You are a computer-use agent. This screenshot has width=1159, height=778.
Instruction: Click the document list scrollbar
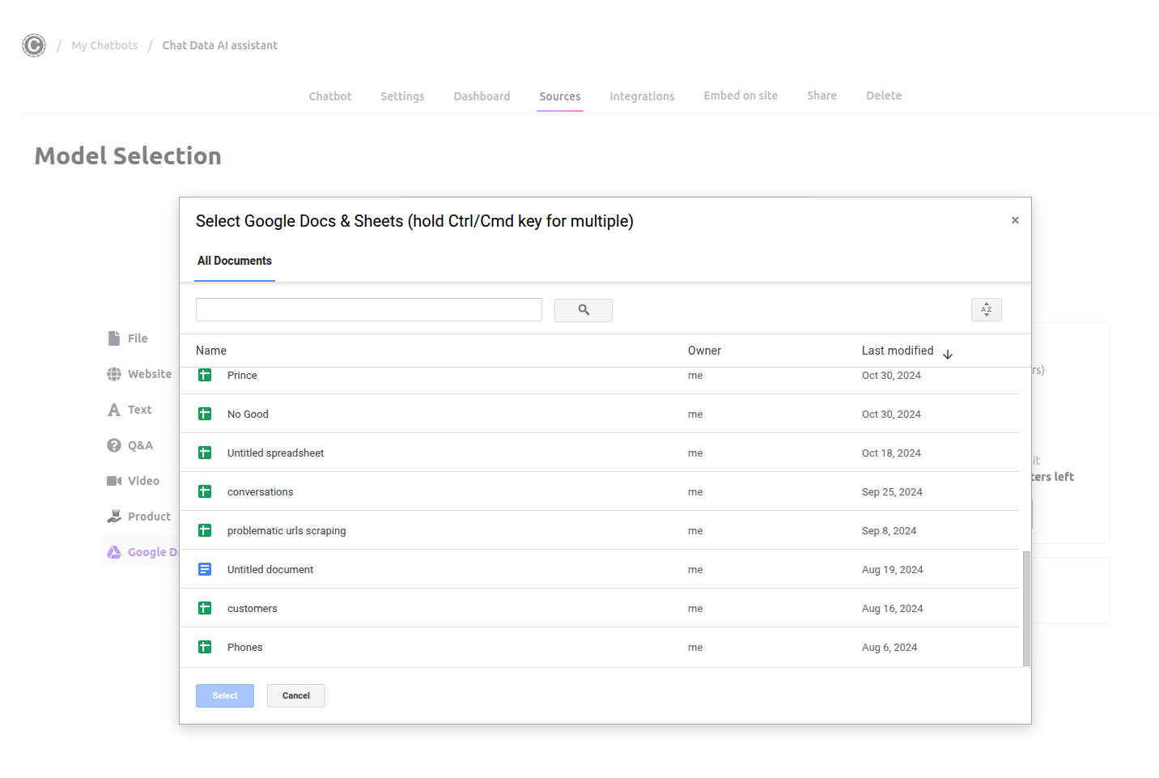point(1026,609)
